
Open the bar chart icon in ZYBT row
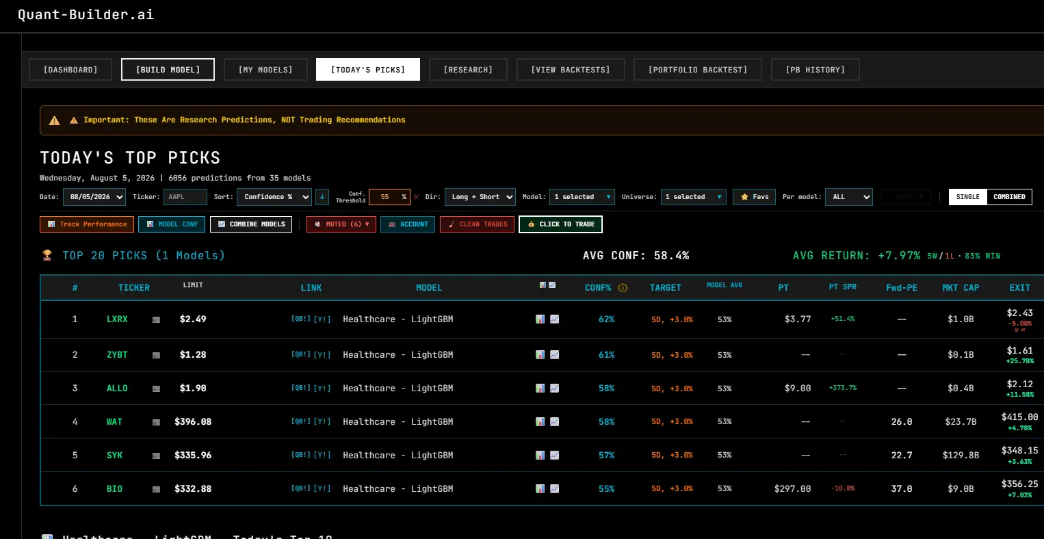pyautogui.click(x=540, y=354)
